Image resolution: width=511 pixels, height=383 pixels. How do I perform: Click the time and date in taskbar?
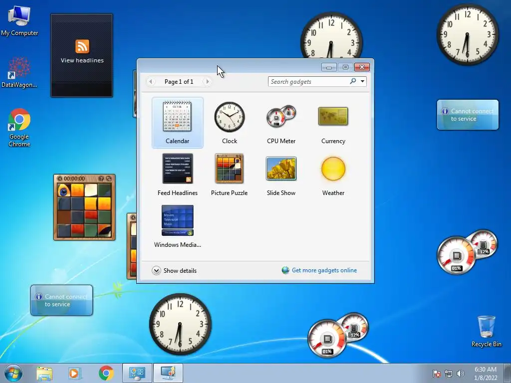click(x=486, y=374)
